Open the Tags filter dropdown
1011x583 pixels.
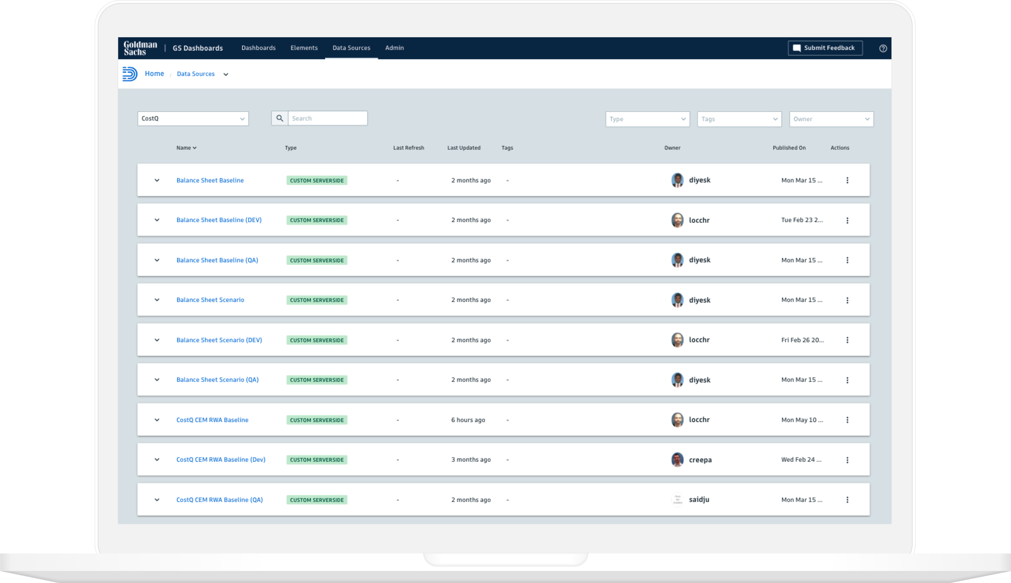pos(739,119)
